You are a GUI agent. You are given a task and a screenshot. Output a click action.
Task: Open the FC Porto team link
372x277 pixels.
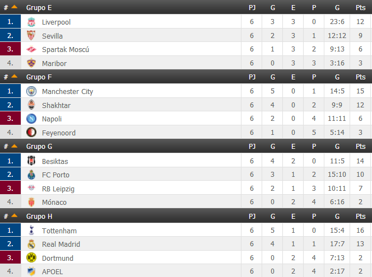click(x=56, y=175)
